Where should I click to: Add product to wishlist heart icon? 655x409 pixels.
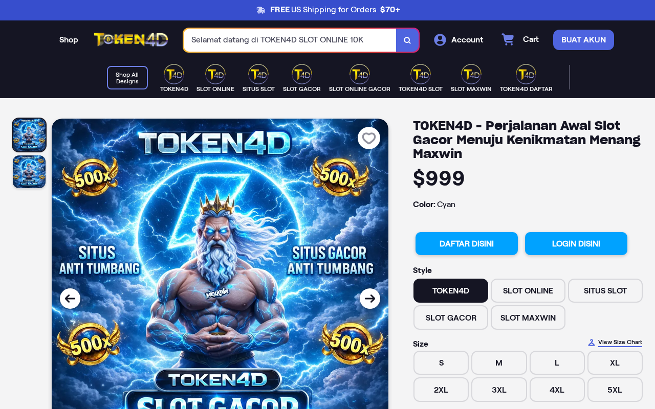click(x=369, y=138)
